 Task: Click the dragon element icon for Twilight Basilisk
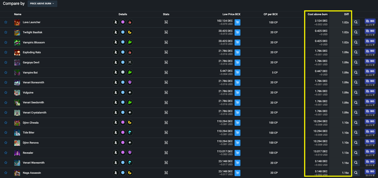(130, 32)
